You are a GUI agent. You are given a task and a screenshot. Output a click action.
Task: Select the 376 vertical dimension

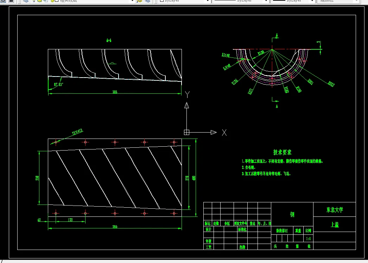point(187,178)
